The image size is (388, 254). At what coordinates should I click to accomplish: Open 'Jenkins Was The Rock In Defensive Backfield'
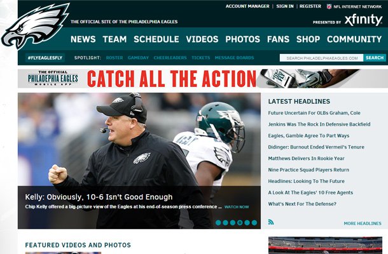pyautogui.click(x=319, y=124)
